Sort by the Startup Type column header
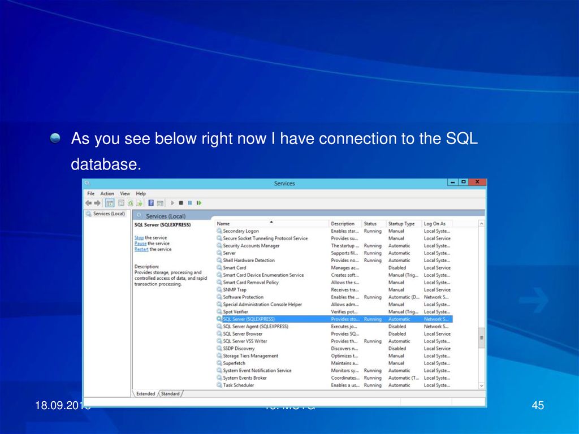Image resolution: width=579 pixels, height=434 pixels. (404, 224)
